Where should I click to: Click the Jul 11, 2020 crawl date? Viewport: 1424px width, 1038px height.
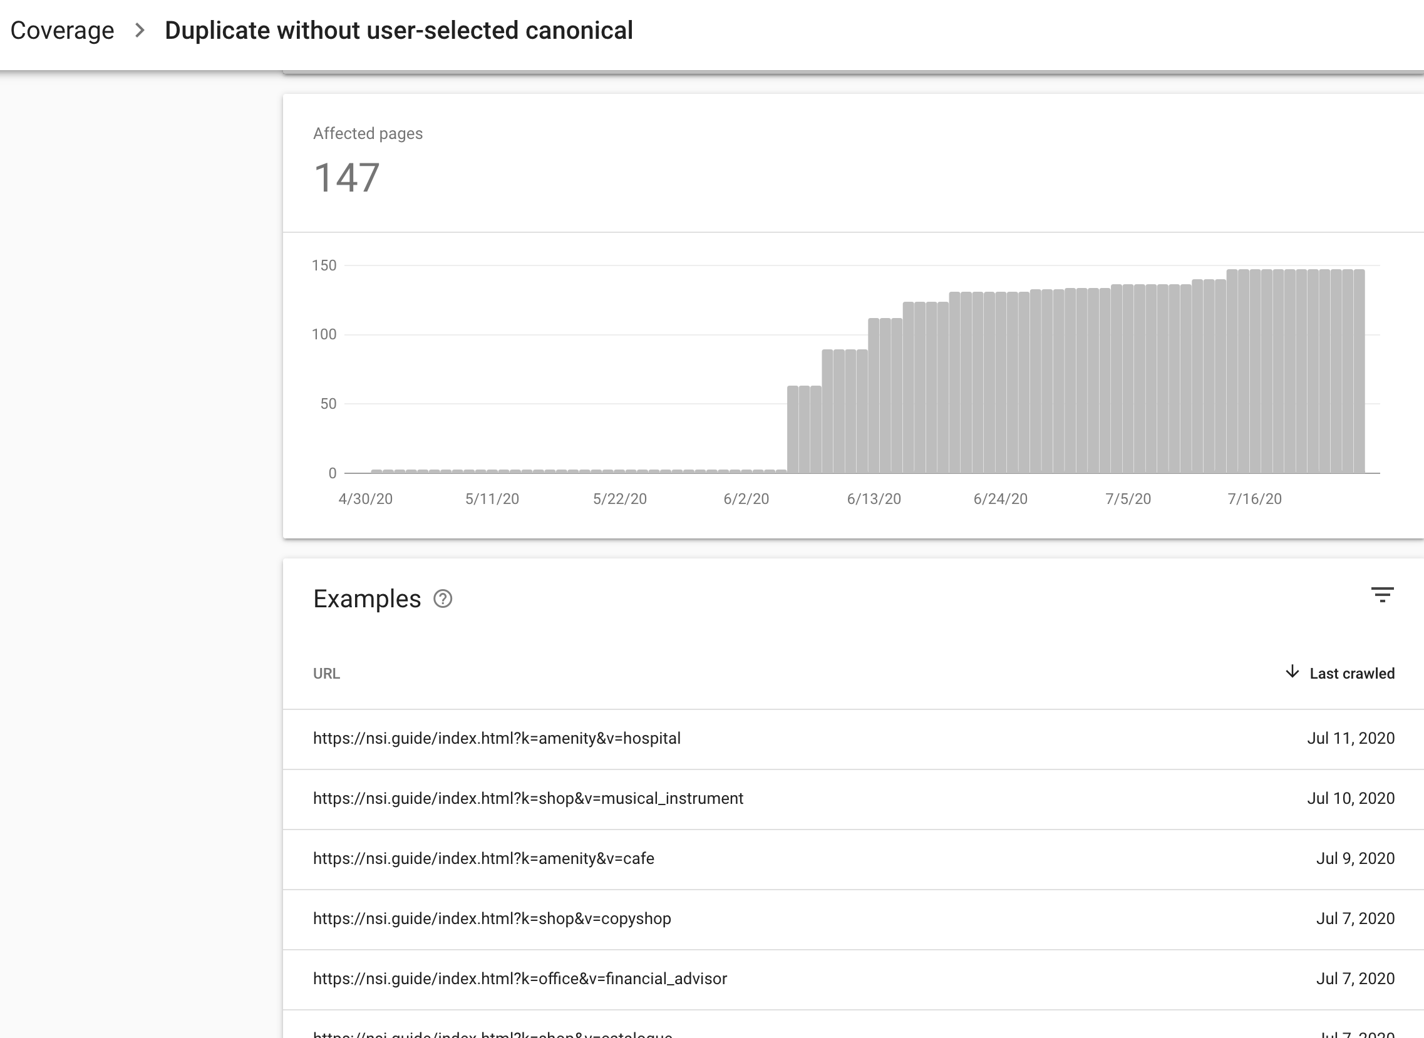point(1351,738)
